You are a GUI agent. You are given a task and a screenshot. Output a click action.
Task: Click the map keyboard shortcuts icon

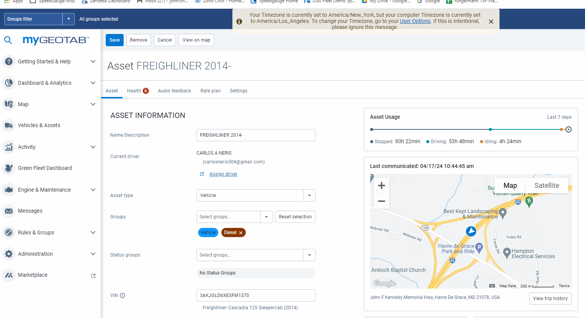492,286
